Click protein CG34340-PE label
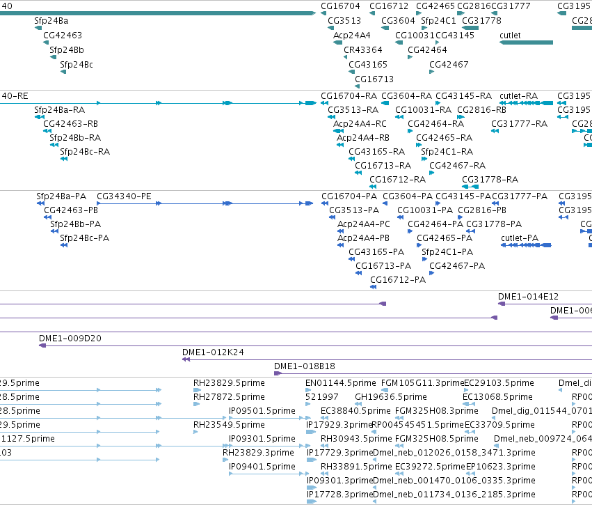Screen dimensions: 592x505 (124, 196)
